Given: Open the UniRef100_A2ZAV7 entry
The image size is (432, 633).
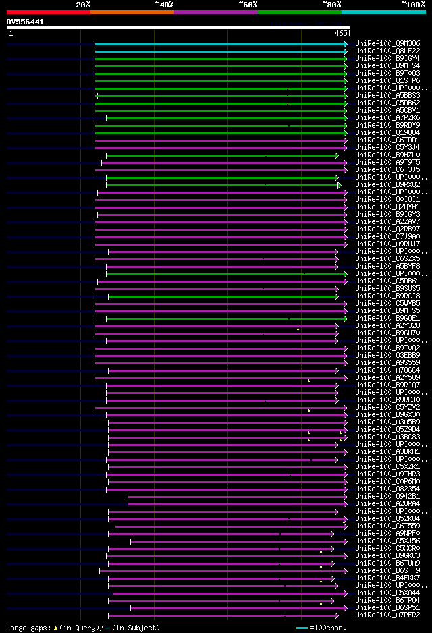Looking at the screenshot, I should click(x=387, y=221).
